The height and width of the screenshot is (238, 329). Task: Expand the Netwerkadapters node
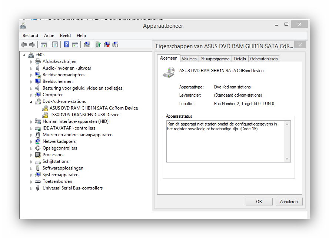[x=31, y=141]
